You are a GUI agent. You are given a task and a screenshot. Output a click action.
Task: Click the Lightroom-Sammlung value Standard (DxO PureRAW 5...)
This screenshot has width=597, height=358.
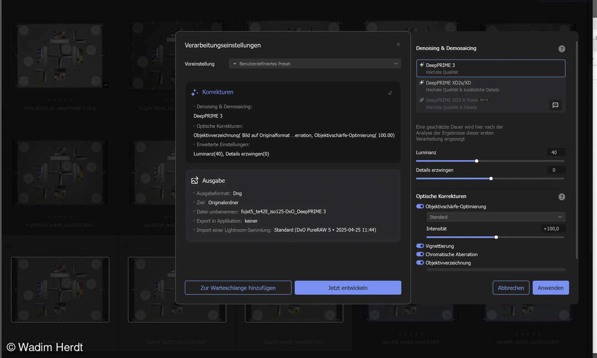tap(325, 230)
